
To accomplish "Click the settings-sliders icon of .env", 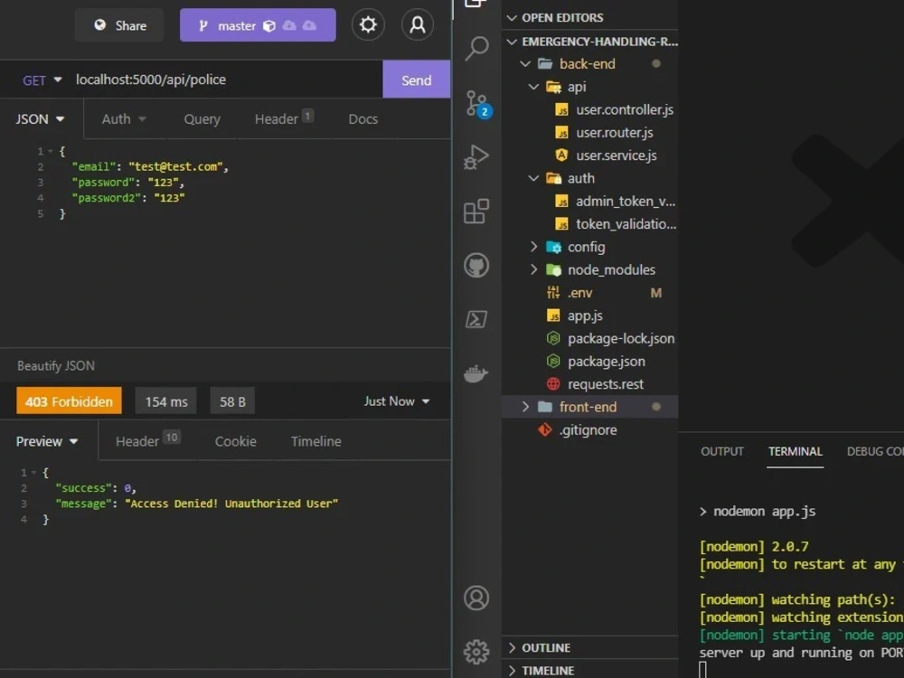I will (553, 292).
